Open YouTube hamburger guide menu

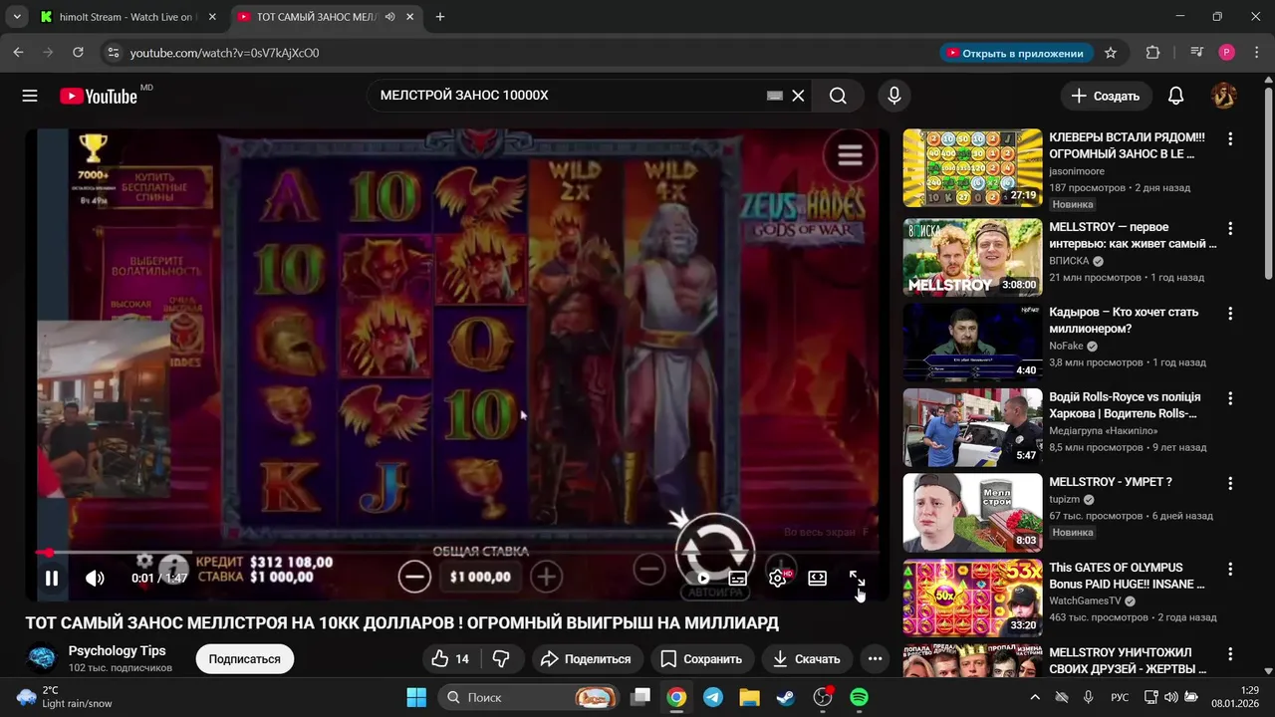click(30, 96)
